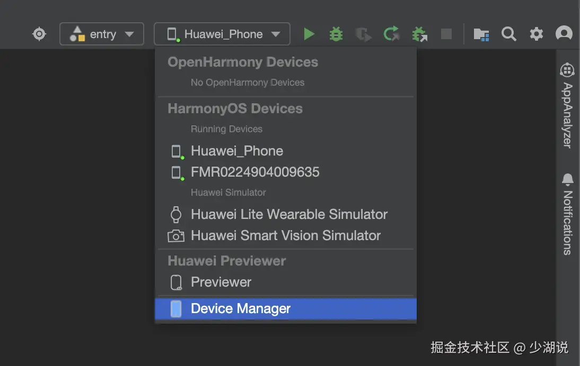This screenshot has height=366, width=580.
Task: Click the grey stop square button
Action: [446, 34]
